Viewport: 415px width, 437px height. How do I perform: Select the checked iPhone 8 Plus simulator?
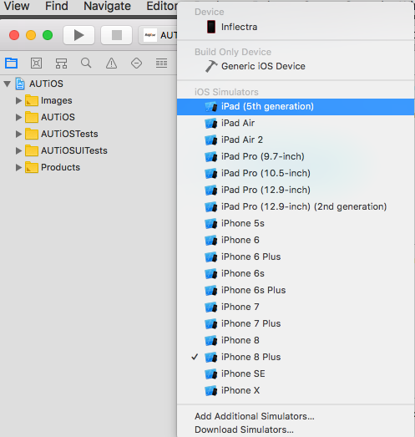click(296, 357)
